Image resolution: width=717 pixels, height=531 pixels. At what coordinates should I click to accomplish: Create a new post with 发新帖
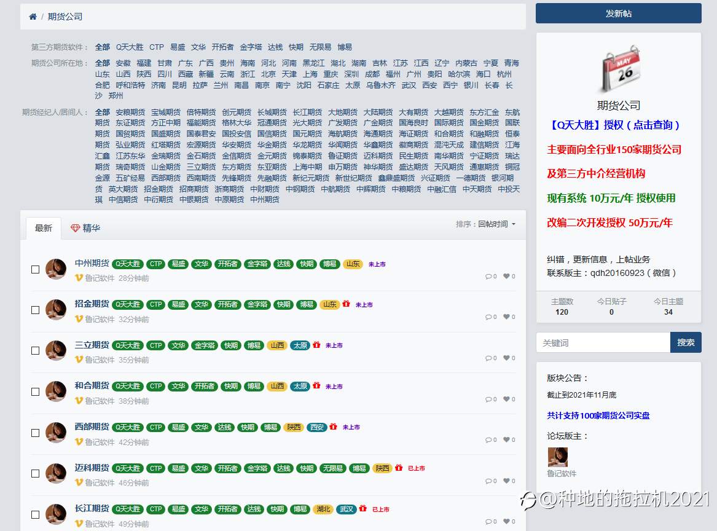(x=619, y=14)
